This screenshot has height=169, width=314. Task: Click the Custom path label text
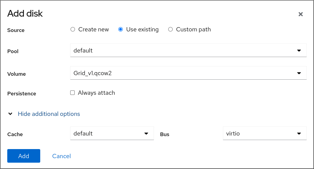(x=193, y=30)
